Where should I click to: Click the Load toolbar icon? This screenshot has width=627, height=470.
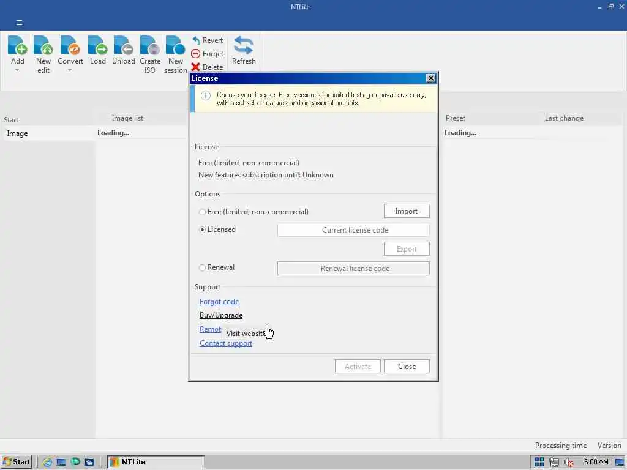pos(97,45)
